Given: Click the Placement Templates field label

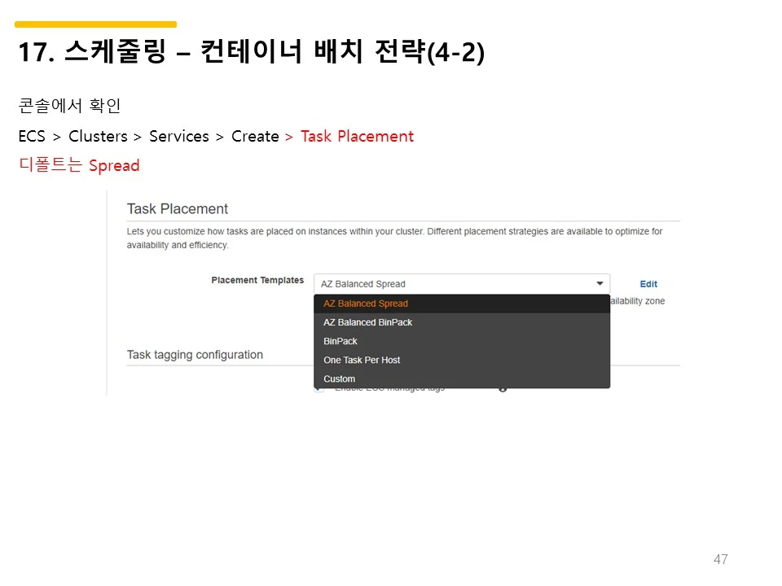Looking at the screenshot, I should tap(257, 280).
